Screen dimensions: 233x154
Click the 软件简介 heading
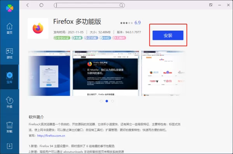[x=36, y=117]
